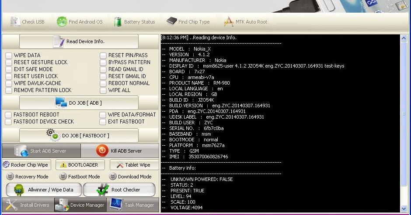Click the Check USB icon
This screenshot has width=411, height=215.
(15, 21)
